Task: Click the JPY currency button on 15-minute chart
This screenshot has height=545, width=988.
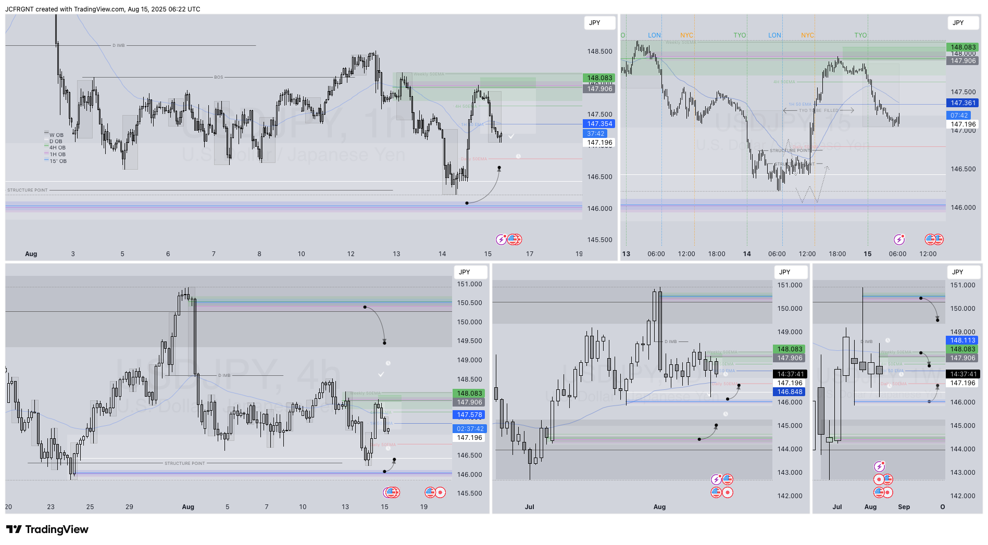Action: (964, 23)
